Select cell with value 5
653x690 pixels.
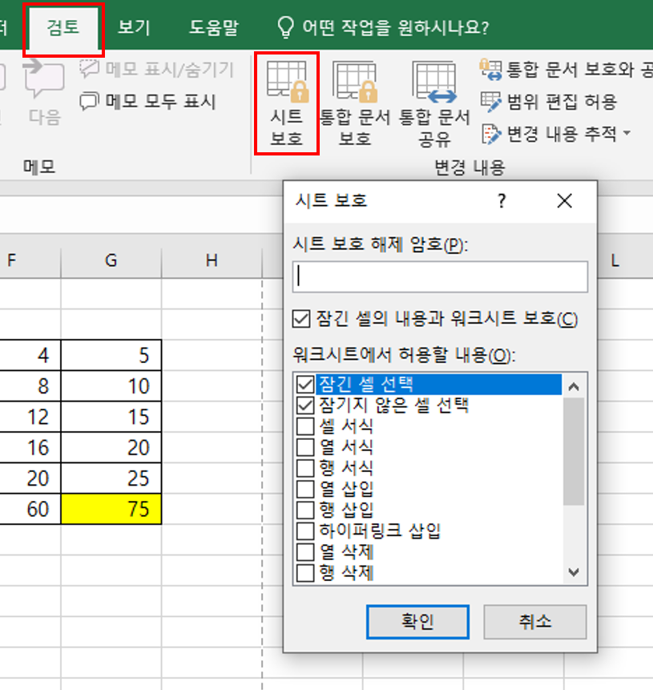[x=111, y=355]
